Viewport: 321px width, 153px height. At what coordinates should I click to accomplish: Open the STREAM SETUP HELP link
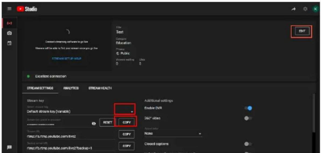pos(66,59)
